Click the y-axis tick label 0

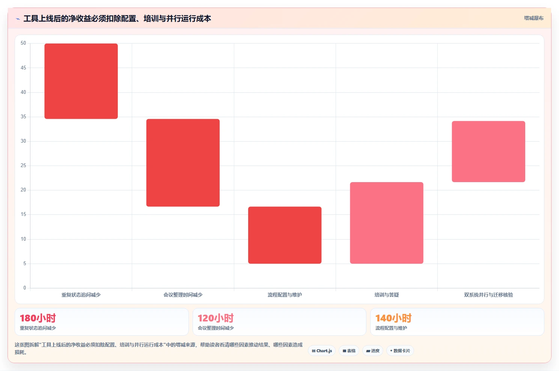point(25,288)
